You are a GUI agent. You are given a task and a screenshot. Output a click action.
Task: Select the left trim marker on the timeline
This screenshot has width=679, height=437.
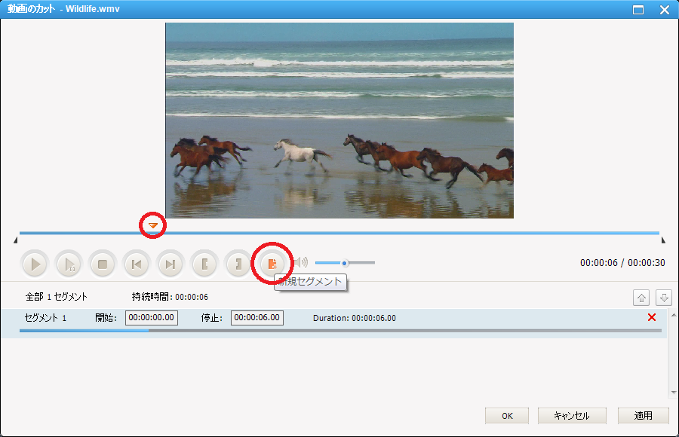pos(16,240)
